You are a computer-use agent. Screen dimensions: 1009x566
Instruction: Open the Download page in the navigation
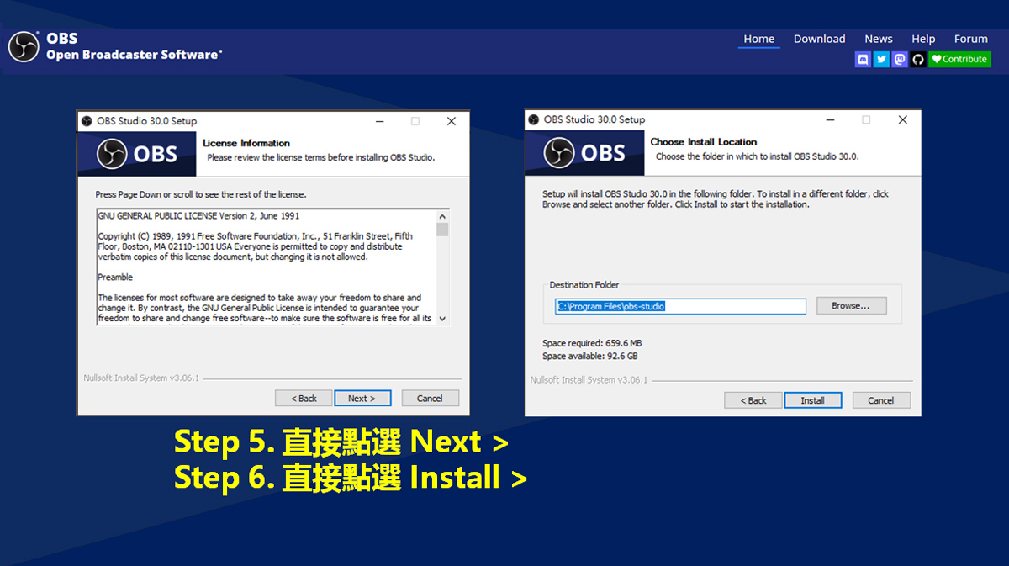(x=820, y=39)
